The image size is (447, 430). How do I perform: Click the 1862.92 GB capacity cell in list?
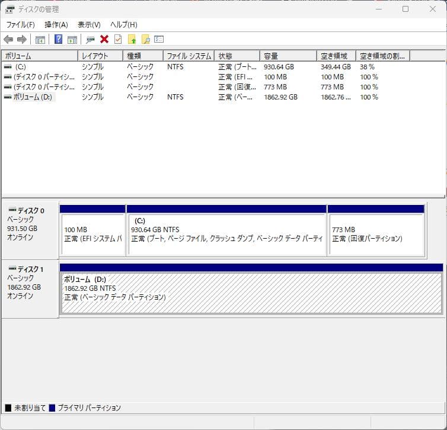[280, 97]
